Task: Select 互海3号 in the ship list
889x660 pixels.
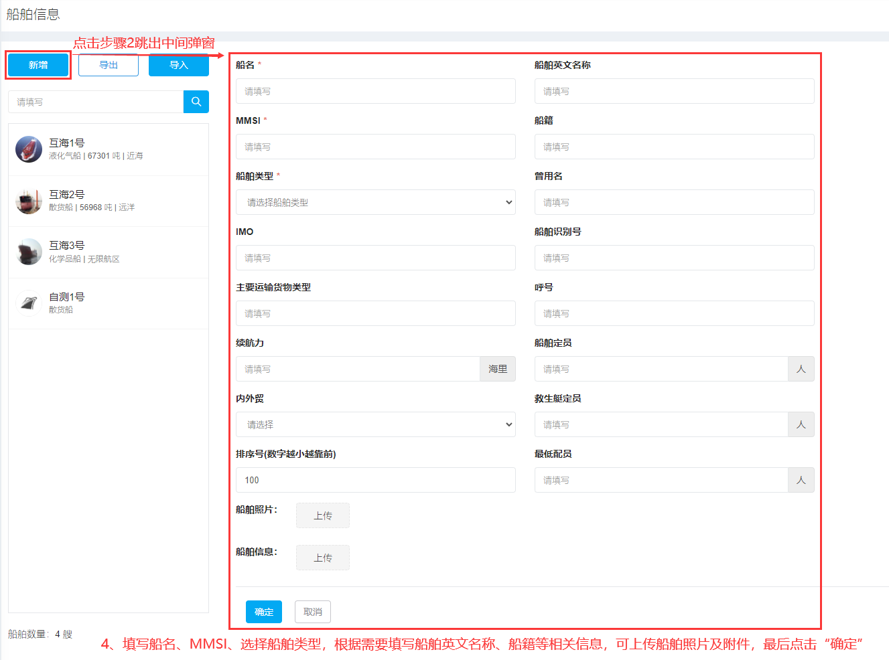Action: point(109,252)
